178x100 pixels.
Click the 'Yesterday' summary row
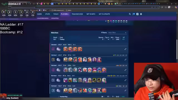pyautogui.click(x=89, y=97)
